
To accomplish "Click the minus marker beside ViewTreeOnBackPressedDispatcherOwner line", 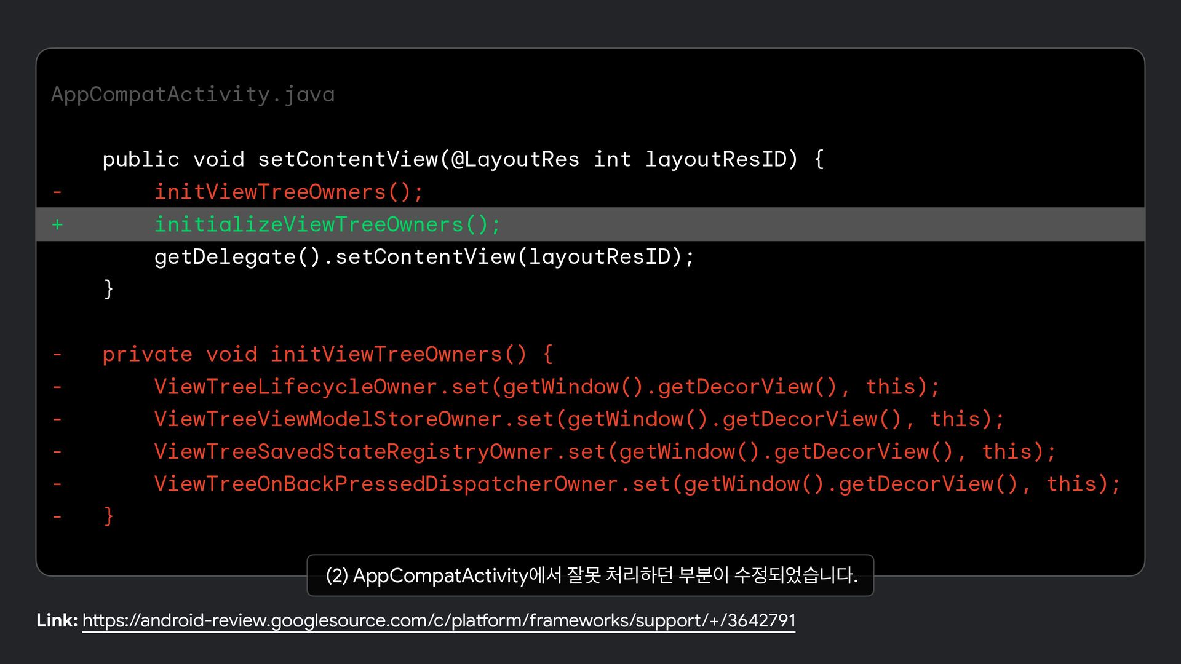I will 57,484.
